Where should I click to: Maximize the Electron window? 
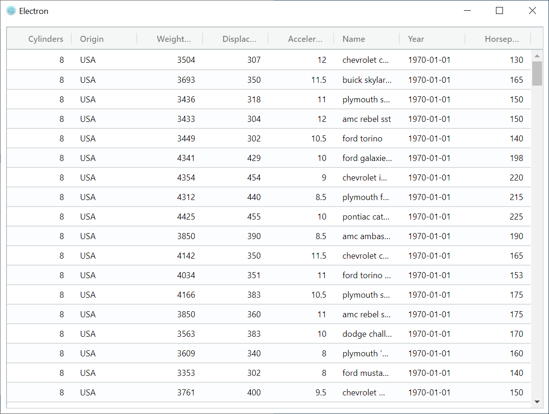500,11
